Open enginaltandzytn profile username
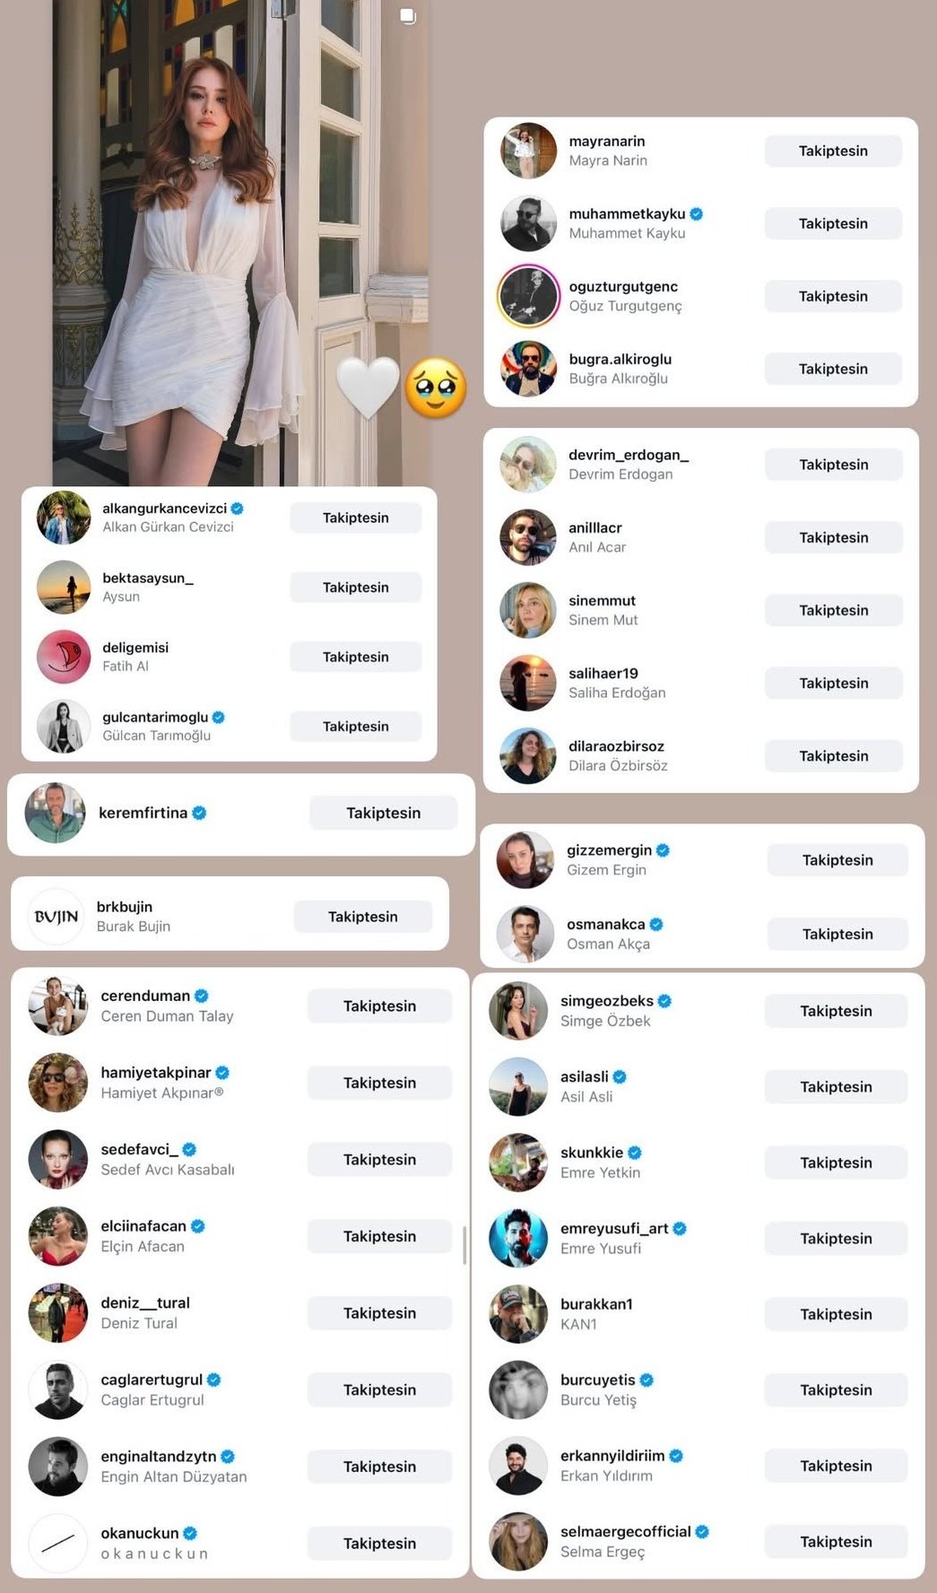The height and width of the screenshot is (1593, 937). 159,1456
